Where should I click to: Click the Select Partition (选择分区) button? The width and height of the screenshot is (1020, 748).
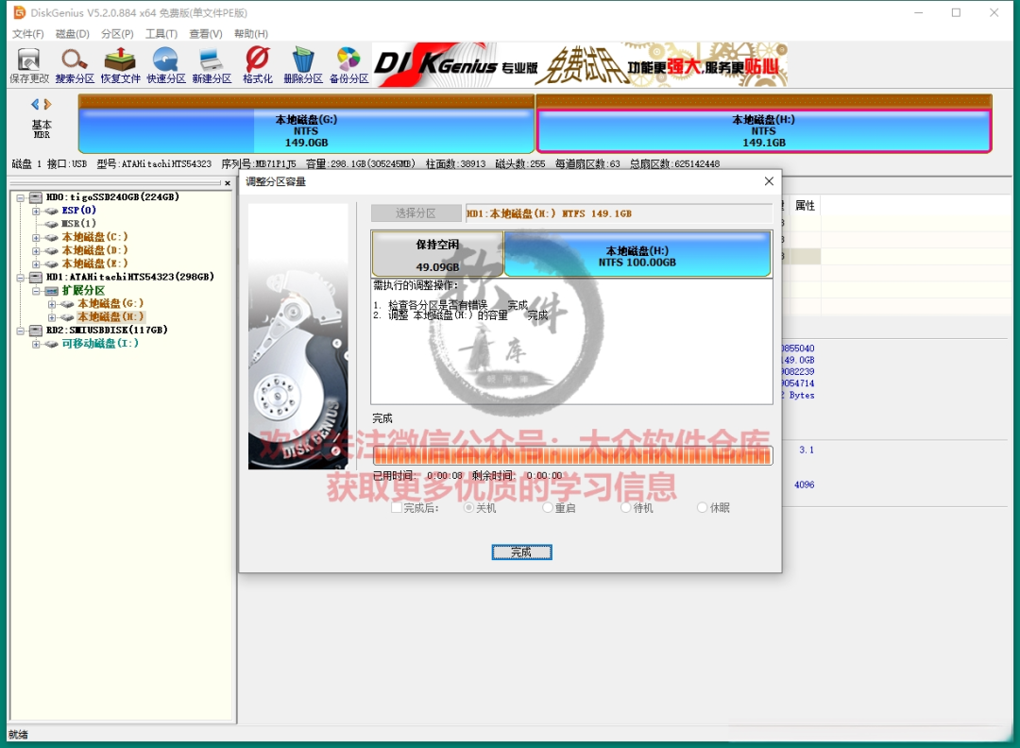(416, 213)
